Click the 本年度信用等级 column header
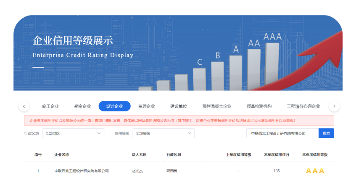This screenshot has height=190, width=356. tap(315, 155)
